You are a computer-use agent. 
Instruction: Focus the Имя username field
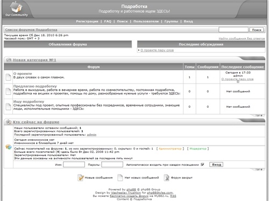coord(74,165)
